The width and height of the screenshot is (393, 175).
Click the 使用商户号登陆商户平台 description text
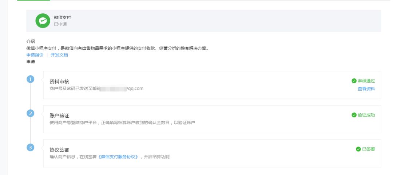[122, 122]
